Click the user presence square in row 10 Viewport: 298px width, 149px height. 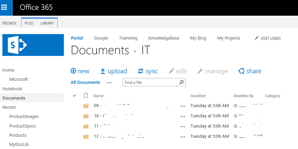point(236,116)
